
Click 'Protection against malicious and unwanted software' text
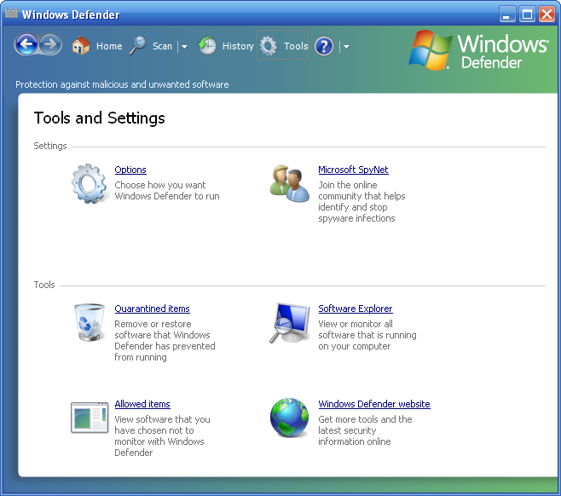[x=122, y=84]
